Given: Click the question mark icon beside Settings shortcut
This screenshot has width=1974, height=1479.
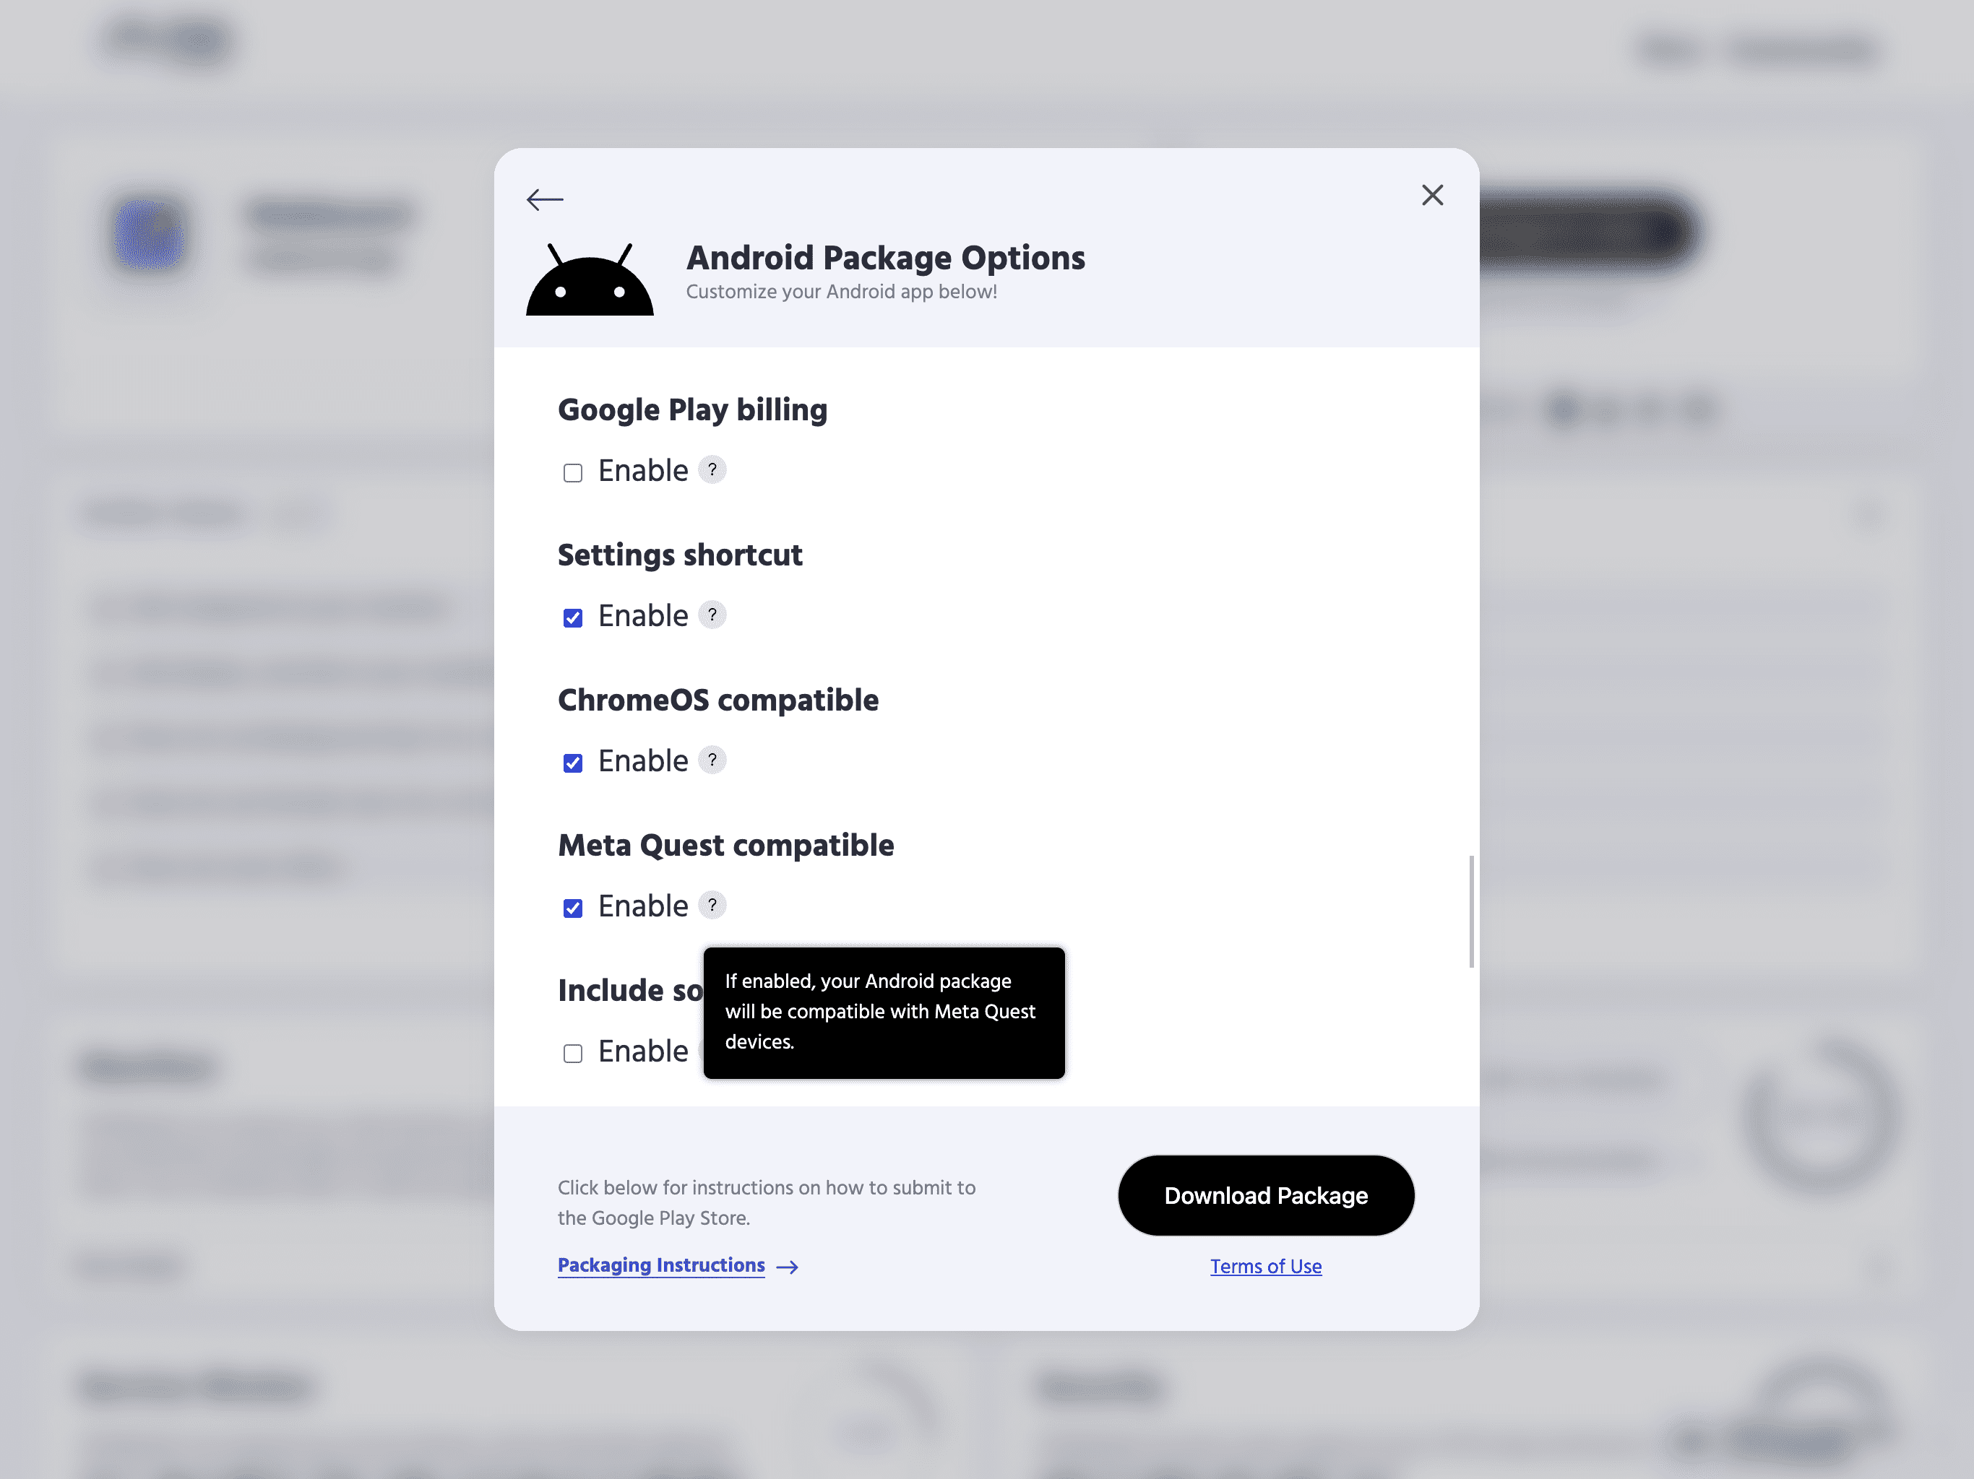Looking at the screenshot, I should click(x=712, y=615).
